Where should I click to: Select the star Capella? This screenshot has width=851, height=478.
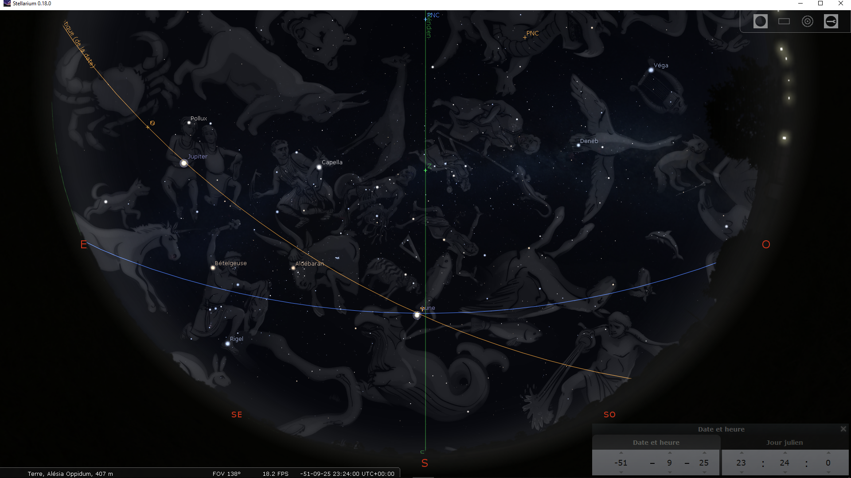click(319, 167)
